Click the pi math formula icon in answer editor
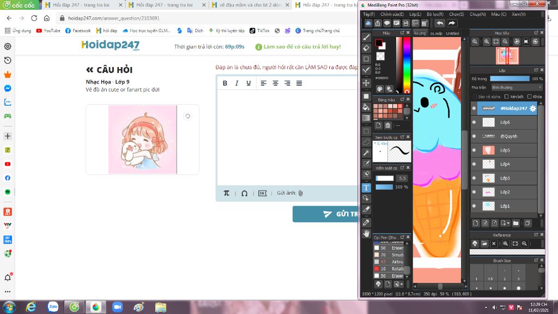 click(x=226, y=193)
